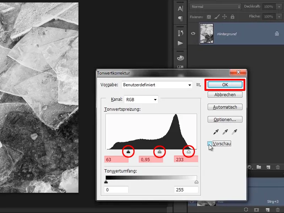Click the white Tonwertumfang output slider
The width and height of the screenshot is (284, 213).
[x=196, y=182]
